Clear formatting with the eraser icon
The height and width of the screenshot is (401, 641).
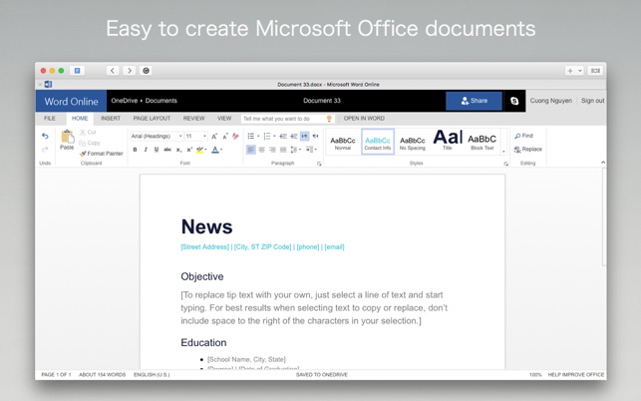click(235, 136)
